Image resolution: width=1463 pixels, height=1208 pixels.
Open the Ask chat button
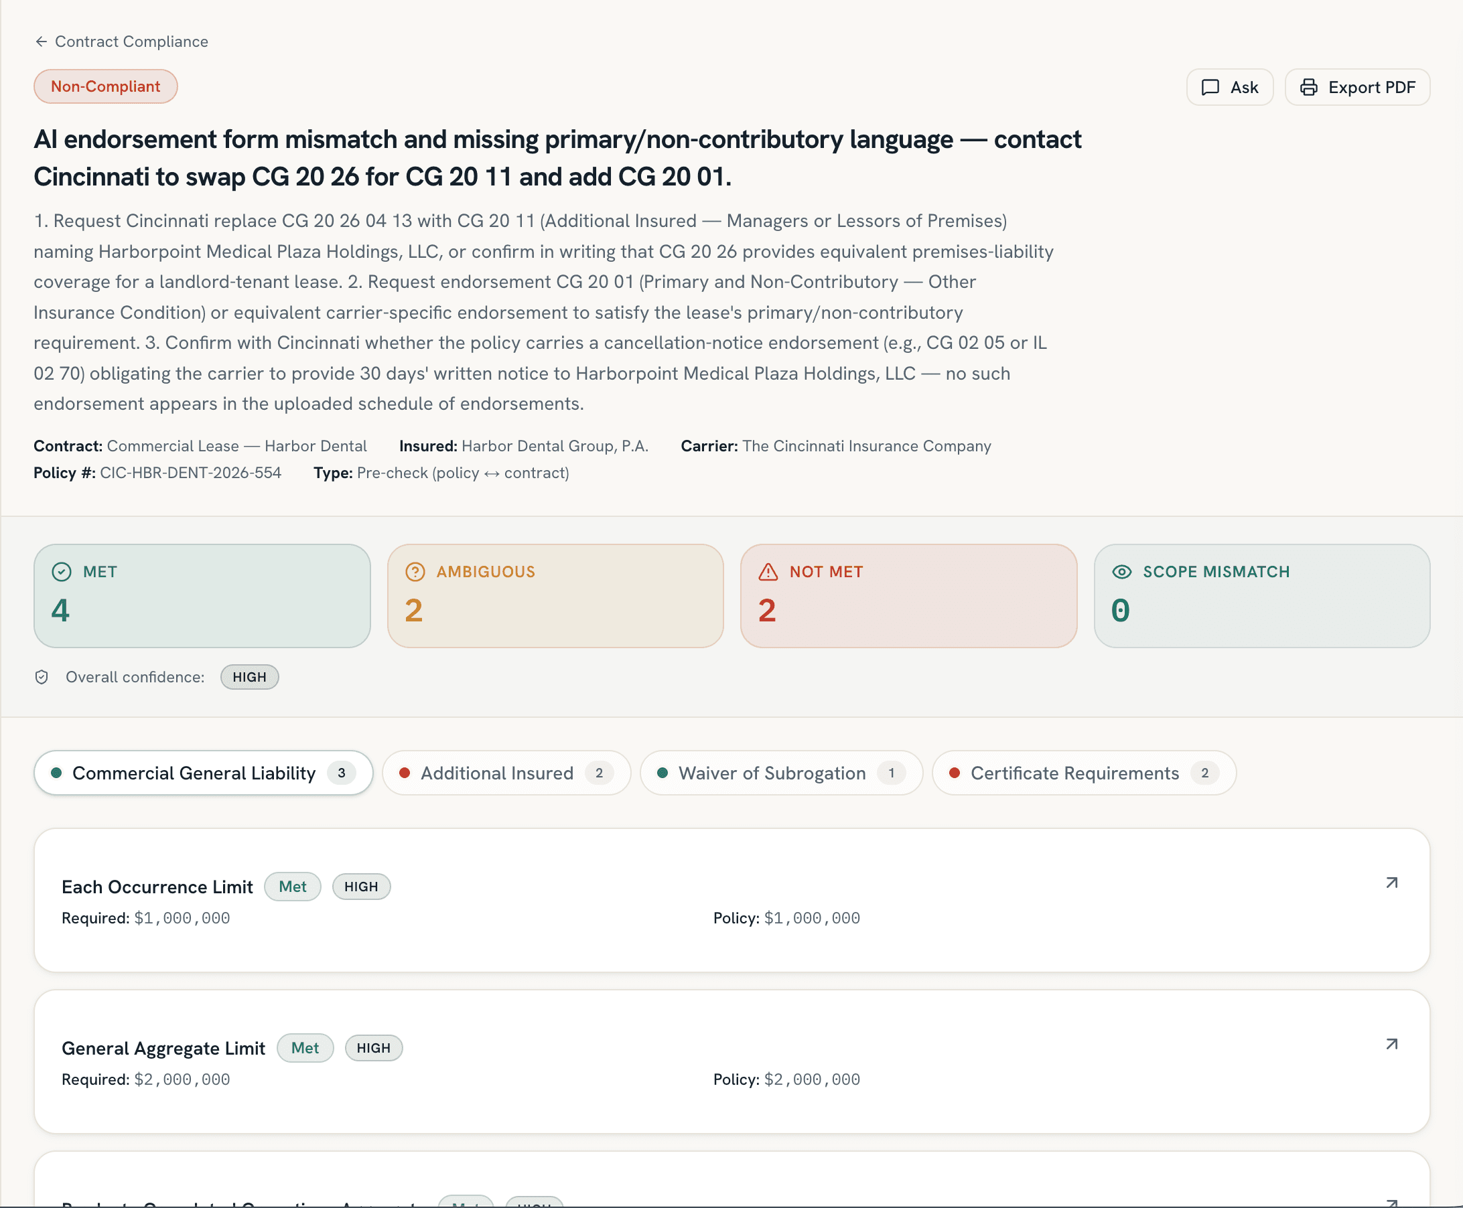[x=1229, y=87]
